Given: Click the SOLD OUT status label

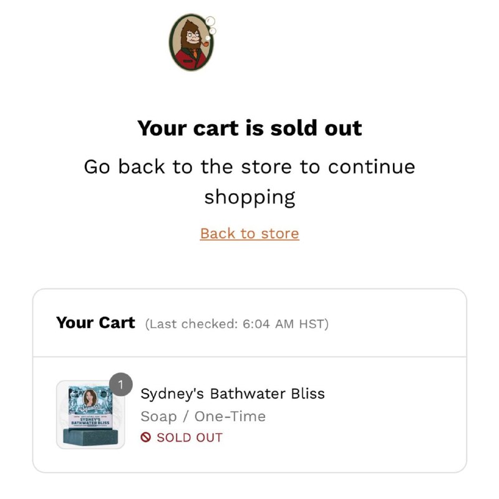Looking at the screenshot, I should (190, 437).
